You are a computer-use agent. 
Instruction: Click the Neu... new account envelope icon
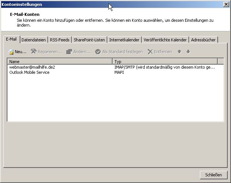[x=11, y=52]
